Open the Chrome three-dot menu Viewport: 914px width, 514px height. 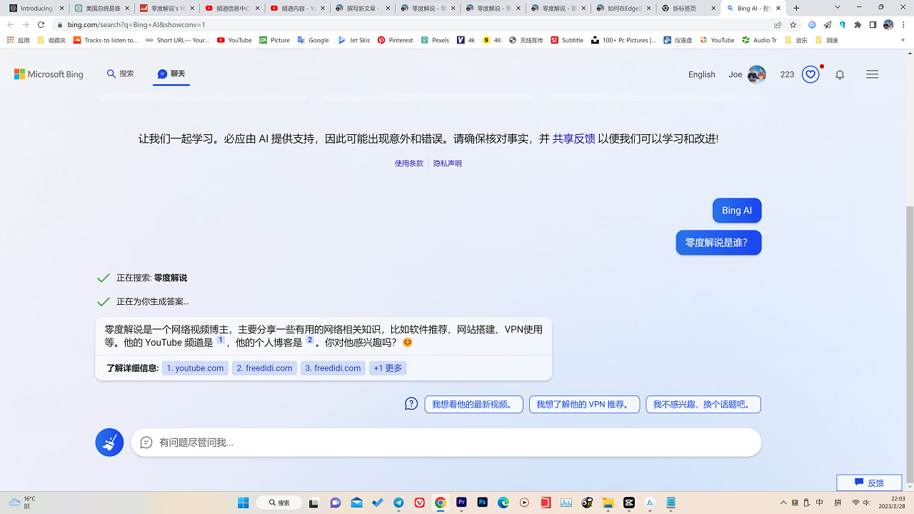click(x=904, y=24)
